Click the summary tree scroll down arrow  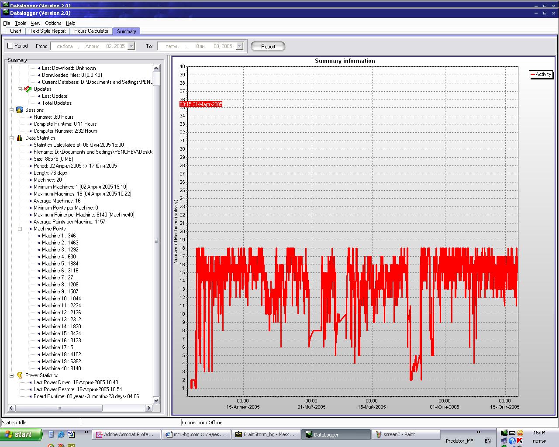(156, 400)
